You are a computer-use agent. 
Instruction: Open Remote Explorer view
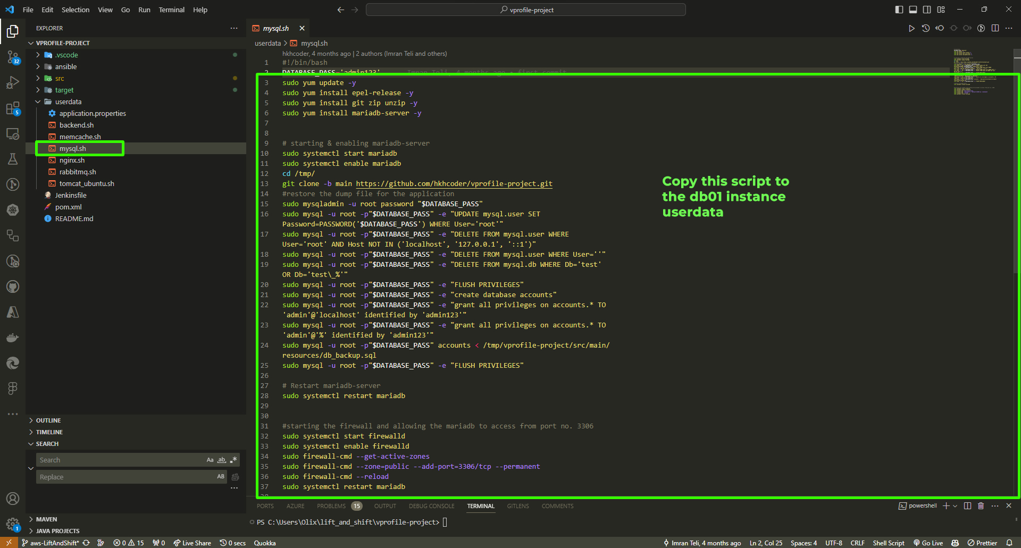(x=13, y=133)
